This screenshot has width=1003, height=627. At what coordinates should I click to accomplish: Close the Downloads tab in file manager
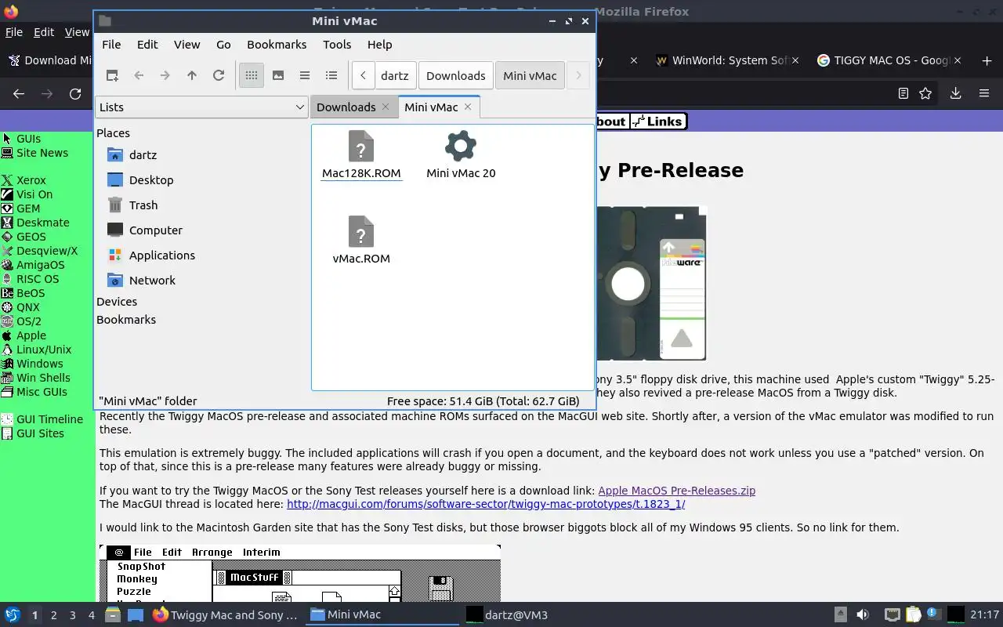click(x=386, y=107)
